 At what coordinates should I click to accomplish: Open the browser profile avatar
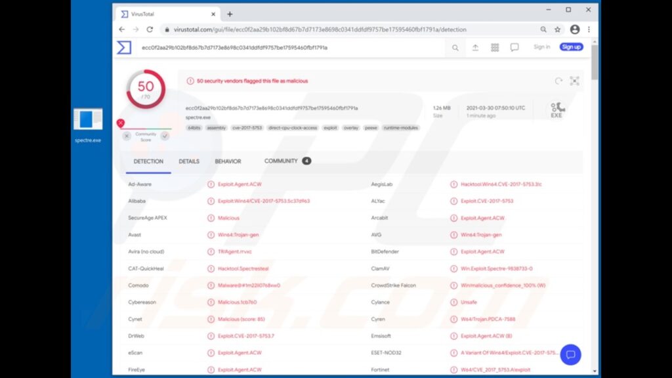click(x=575, y=30)
